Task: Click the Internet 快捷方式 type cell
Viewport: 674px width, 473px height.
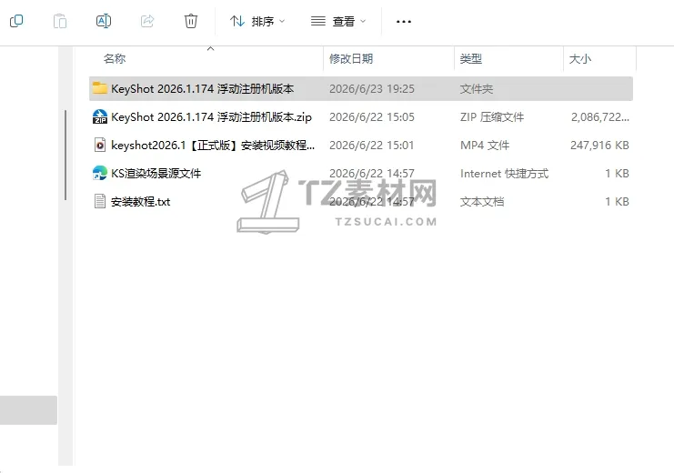Action: (504, 174)
